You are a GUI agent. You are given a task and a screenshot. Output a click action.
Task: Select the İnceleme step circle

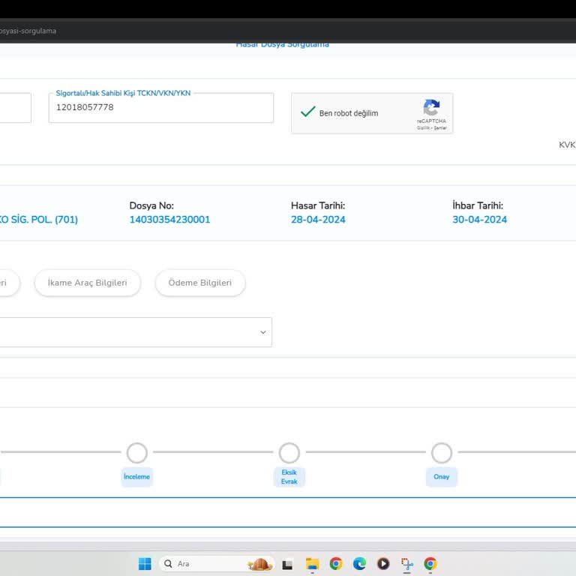136,453
